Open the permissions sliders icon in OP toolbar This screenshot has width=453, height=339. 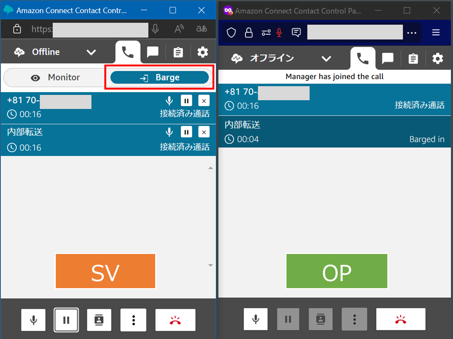pyautogui.click(x=266, y=32)
